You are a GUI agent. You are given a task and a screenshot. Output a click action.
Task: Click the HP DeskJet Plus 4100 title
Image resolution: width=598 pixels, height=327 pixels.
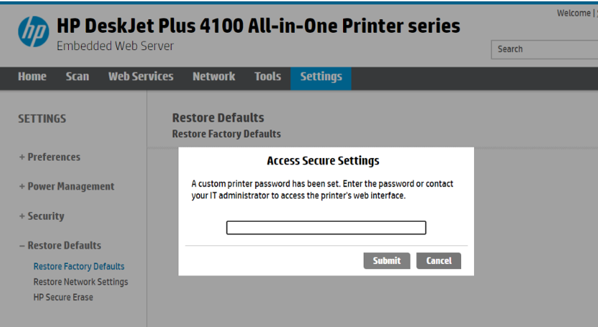(259, 26)
